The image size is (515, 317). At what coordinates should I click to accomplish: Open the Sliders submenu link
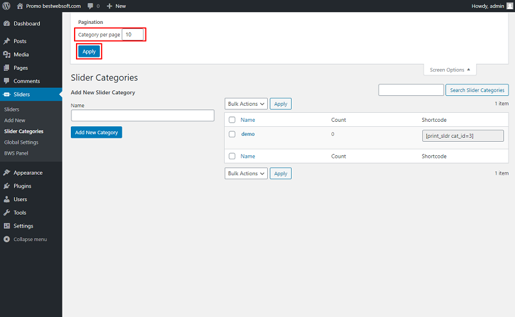pyautogui.click(x=12, y=109)
